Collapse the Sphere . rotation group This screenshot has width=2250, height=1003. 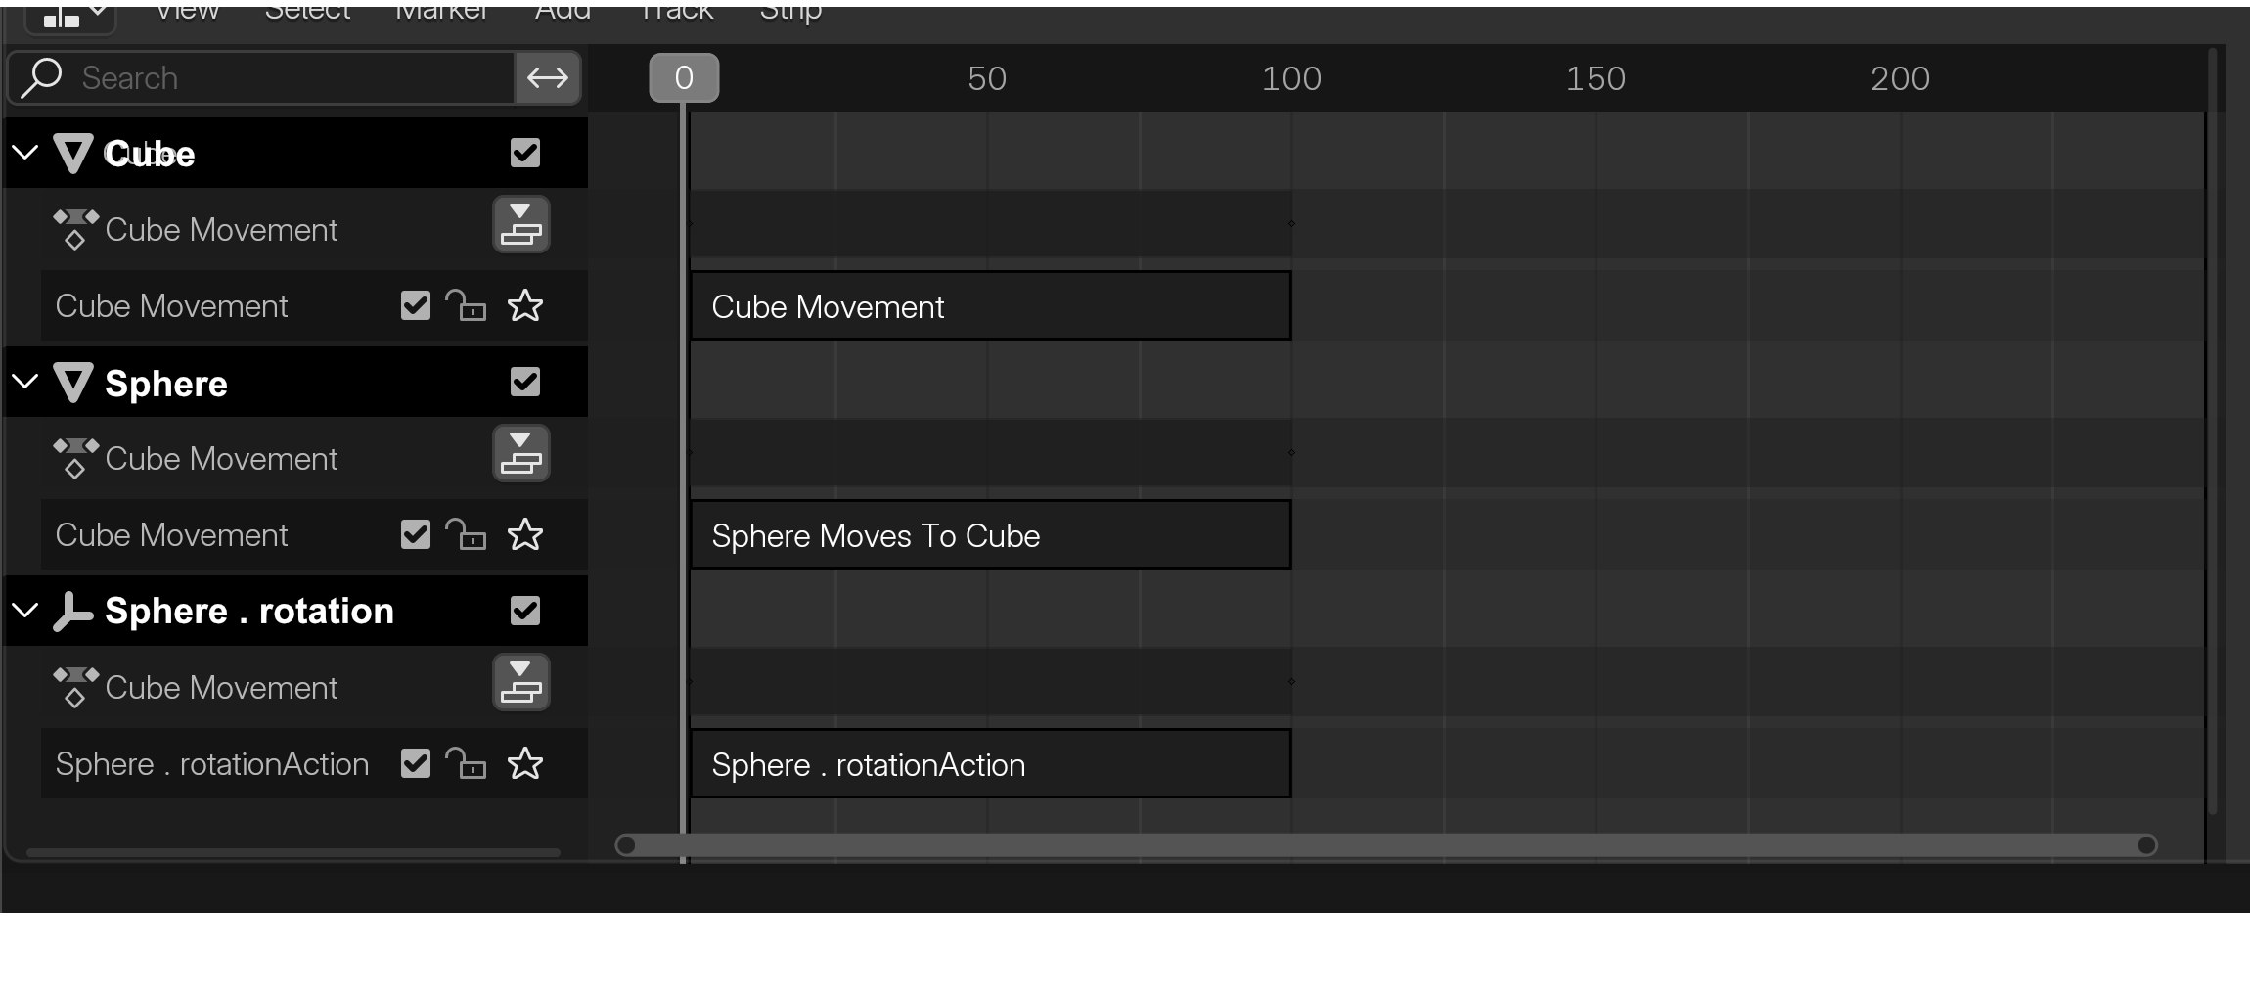(25, 611)
